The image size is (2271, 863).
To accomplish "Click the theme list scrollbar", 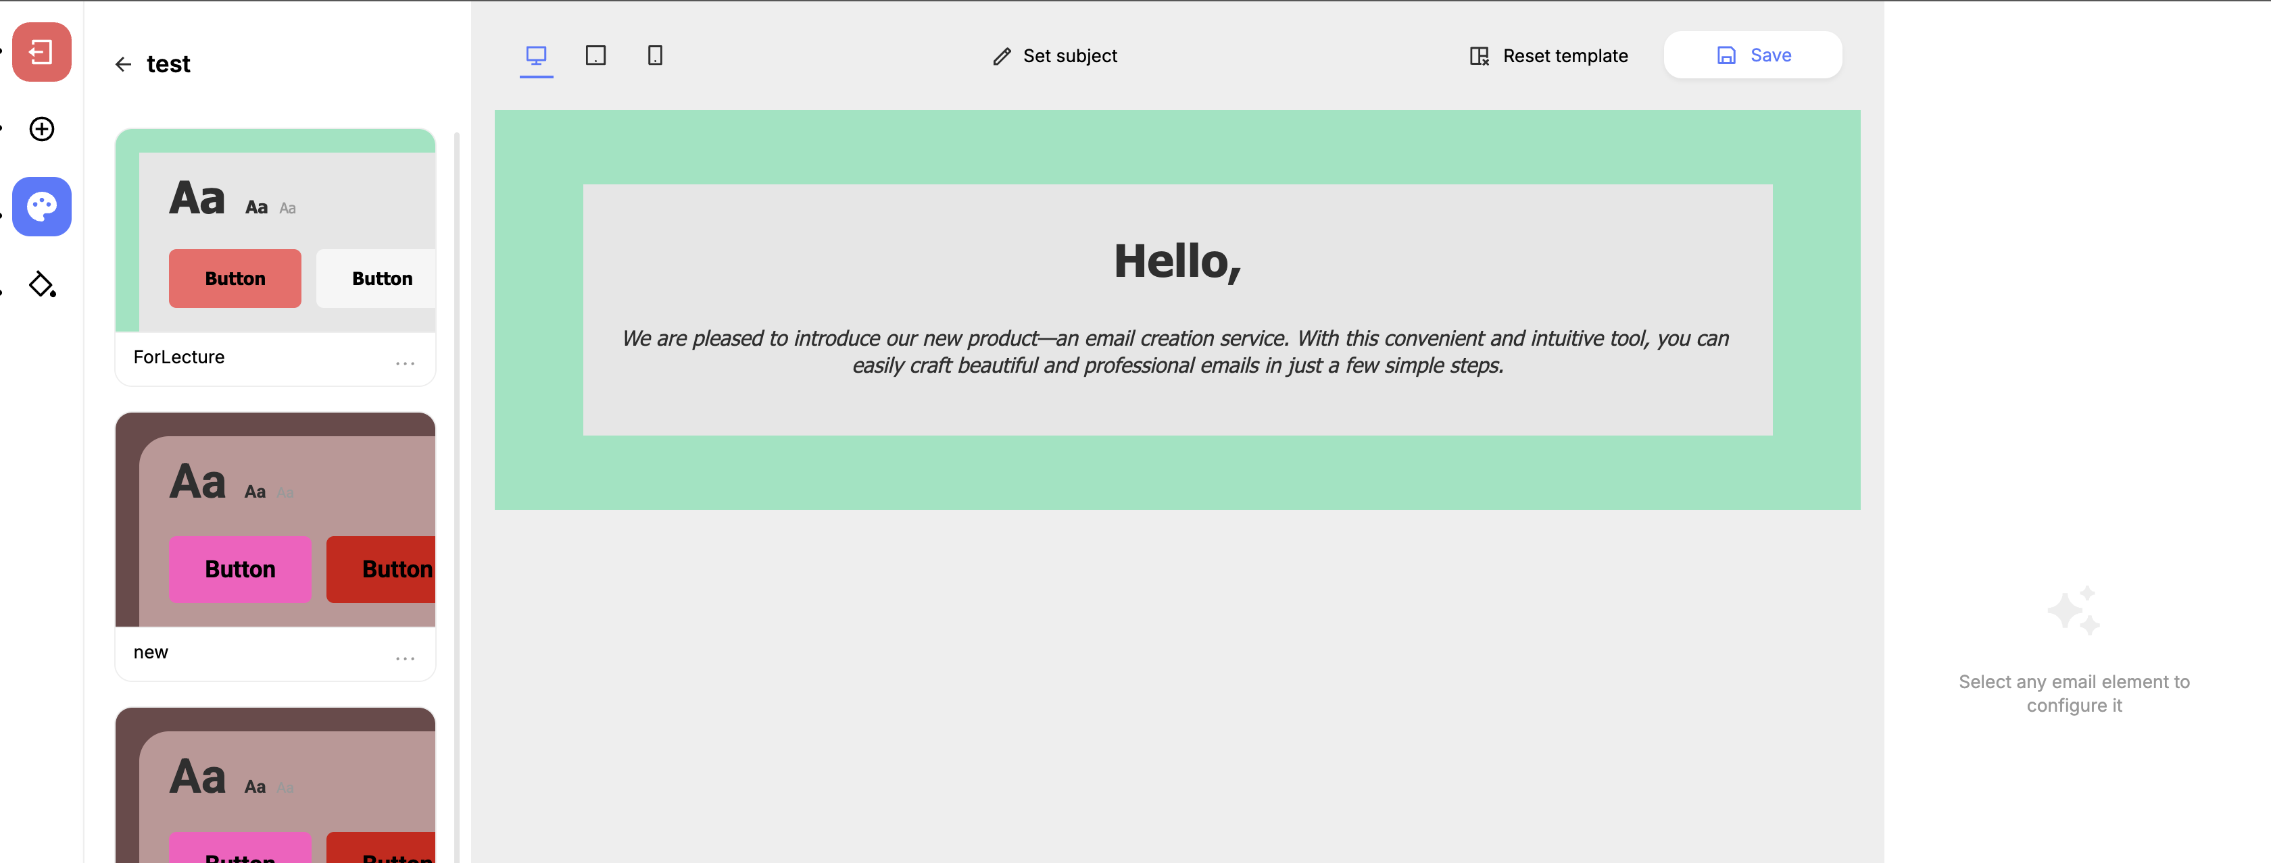I will tap(457, 440).
